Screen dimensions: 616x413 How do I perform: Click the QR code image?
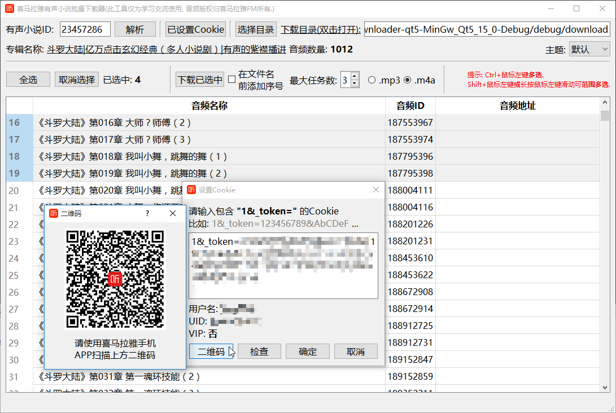tap(115, 279)
